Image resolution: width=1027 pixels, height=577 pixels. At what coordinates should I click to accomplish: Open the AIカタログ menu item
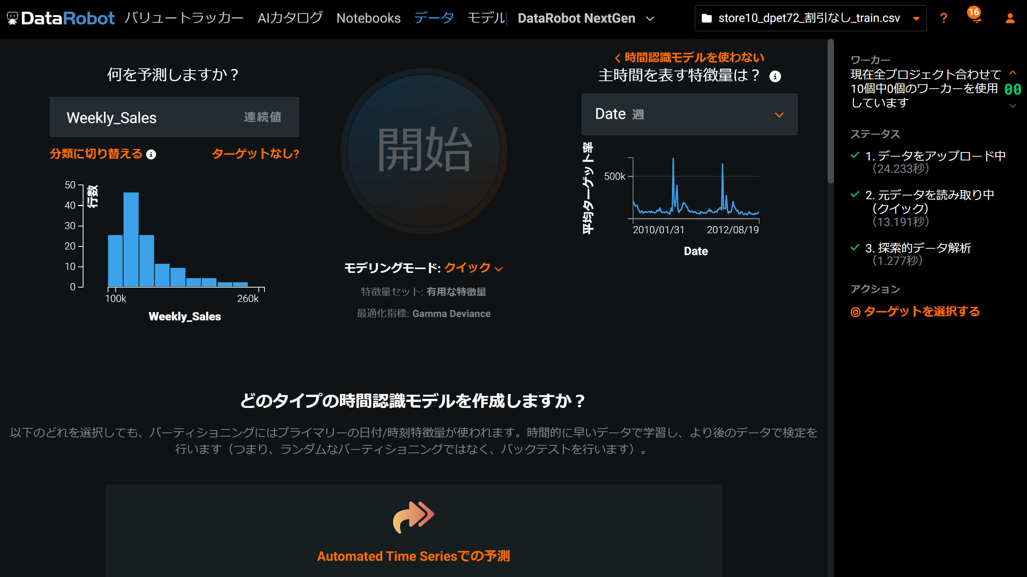click(290, 18)
